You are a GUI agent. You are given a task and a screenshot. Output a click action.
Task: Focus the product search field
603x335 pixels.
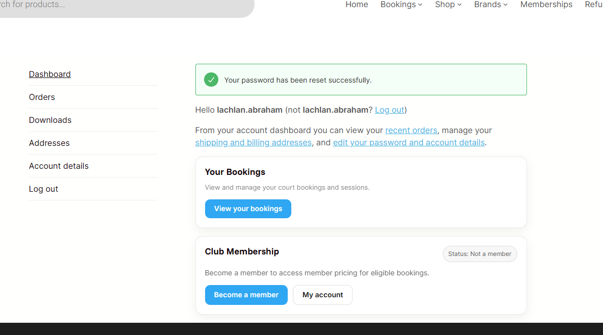pyautogui.click(x=122, y=5)
